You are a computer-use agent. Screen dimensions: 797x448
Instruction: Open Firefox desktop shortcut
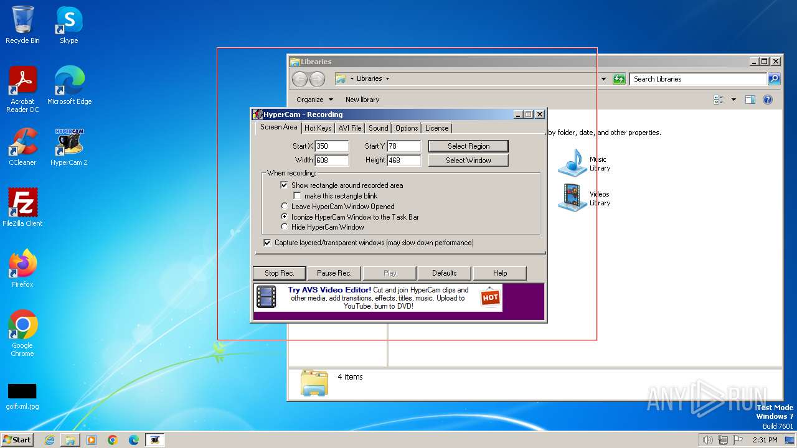22,268
